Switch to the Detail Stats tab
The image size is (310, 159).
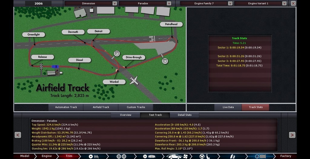pos(185,115)
